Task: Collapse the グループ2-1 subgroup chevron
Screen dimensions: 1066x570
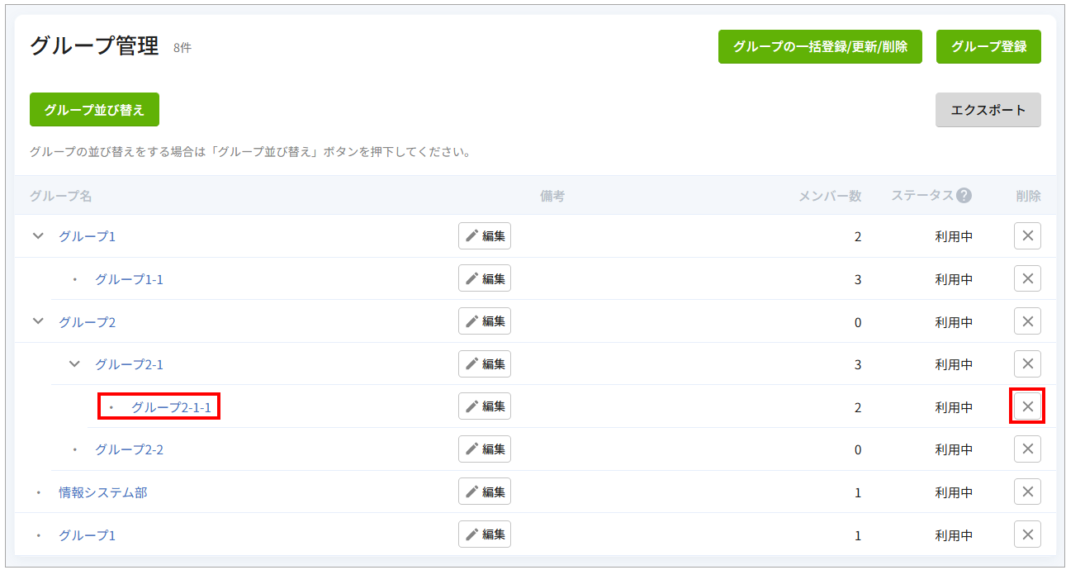Action: [74, 363]
